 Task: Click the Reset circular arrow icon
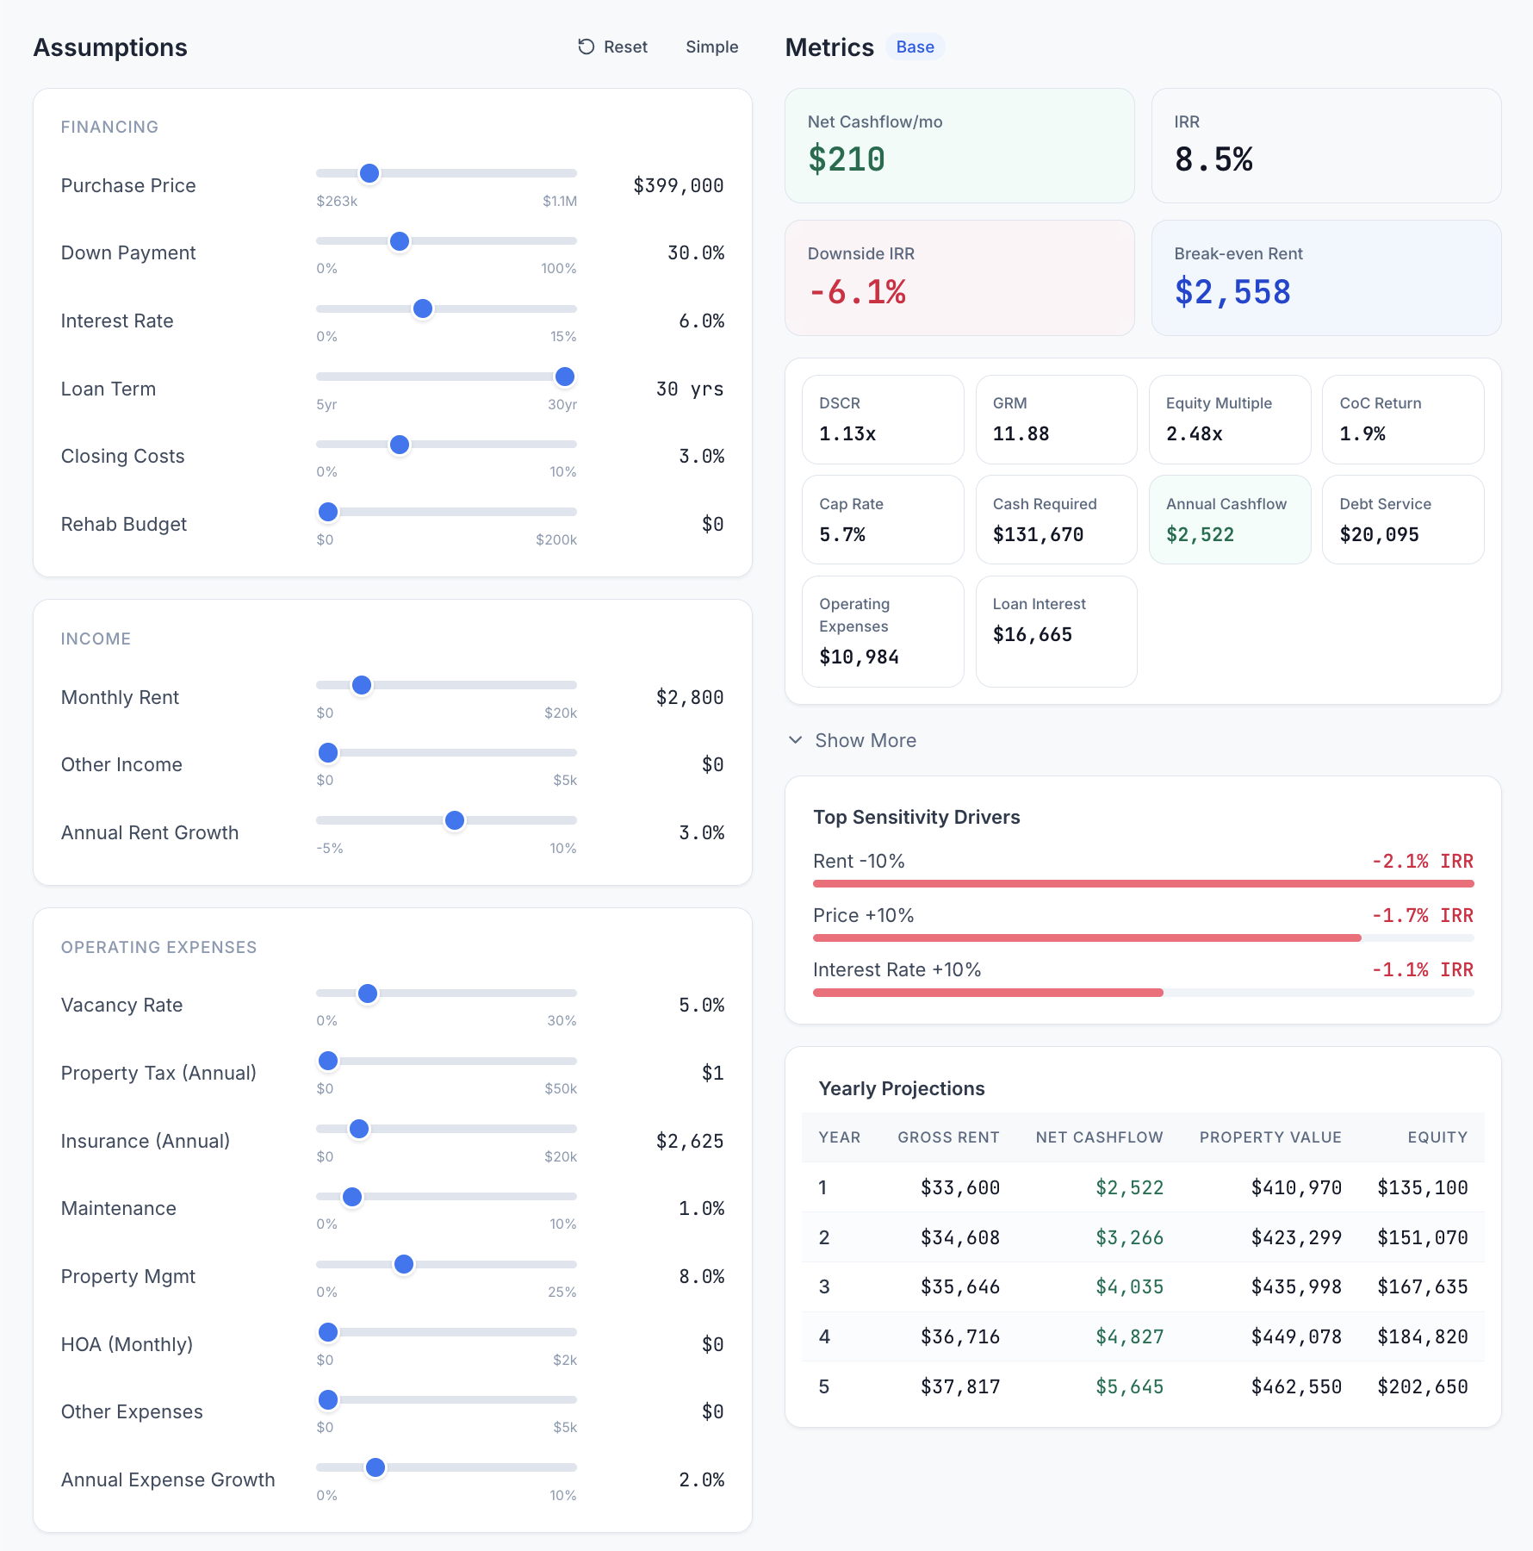tap(586, 47)
